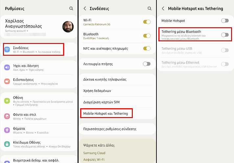Follow the Samsung Cloud suggestion link
The width and height of the screenshot is (234, 163).
click(x=94, y=153)
